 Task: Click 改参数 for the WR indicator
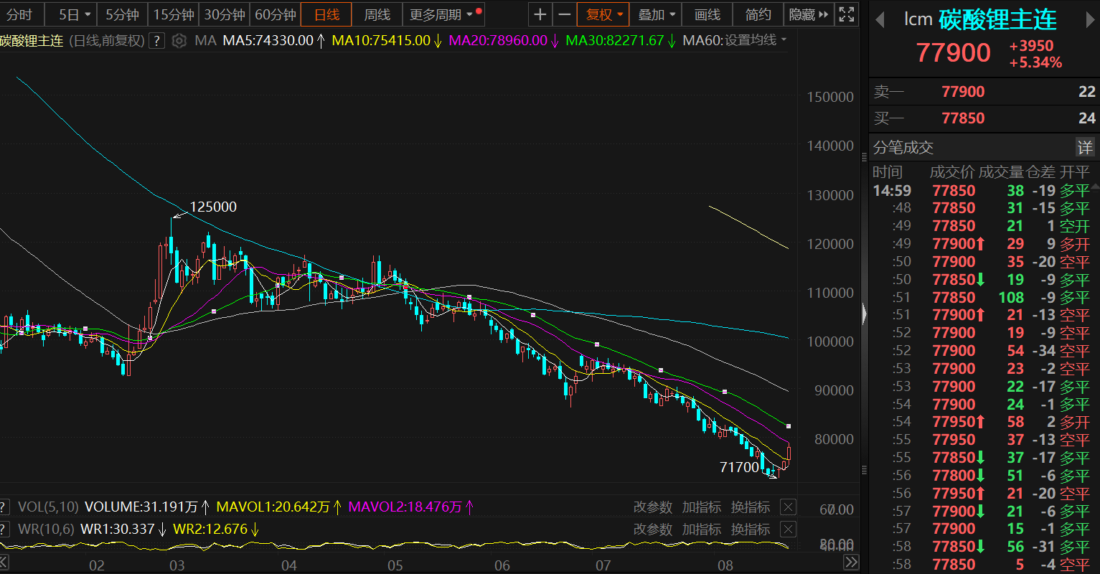click(653, 530)
